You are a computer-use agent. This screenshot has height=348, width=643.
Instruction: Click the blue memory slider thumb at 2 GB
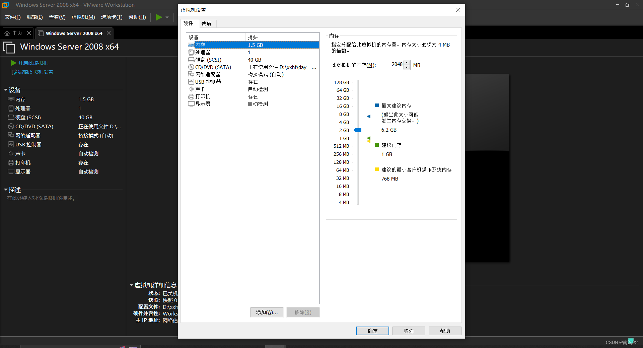358,130
